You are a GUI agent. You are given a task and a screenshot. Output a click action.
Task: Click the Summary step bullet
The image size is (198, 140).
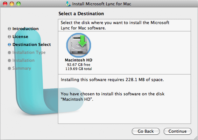9,68
